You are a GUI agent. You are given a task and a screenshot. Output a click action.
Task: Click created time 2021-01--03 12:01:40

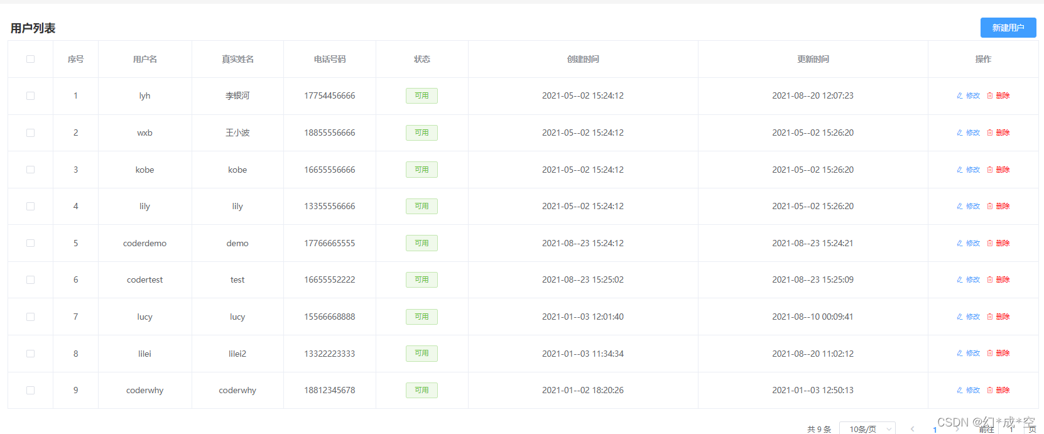tap(583, 317)
